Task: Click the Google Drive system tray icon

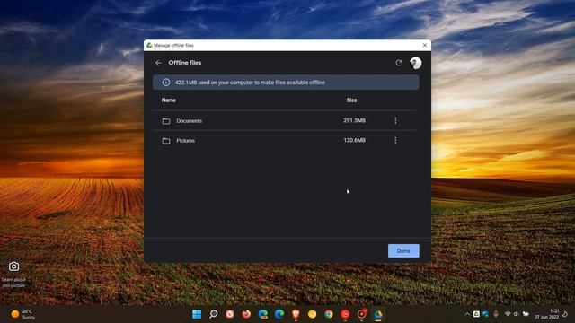Action: pos(476,314)
